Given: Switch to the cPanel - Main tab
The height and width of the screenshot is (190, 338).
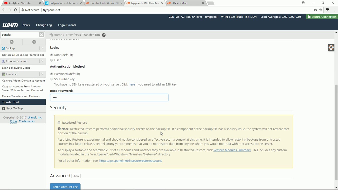Looking at the screenshot, I should [185, 3].
